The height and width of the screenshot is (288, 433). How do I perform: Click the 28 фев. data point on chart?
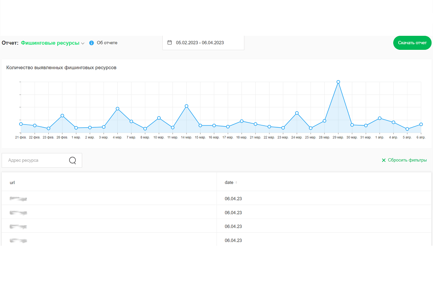coord(62,116)
